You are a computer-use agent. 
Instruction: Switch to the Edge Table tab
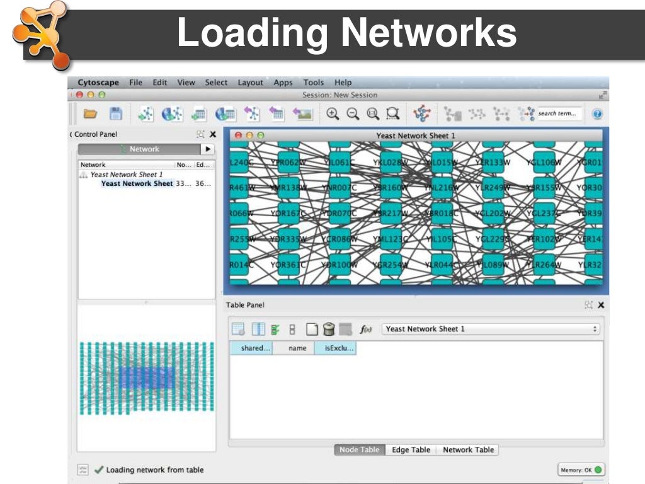(x=411, y=450)
